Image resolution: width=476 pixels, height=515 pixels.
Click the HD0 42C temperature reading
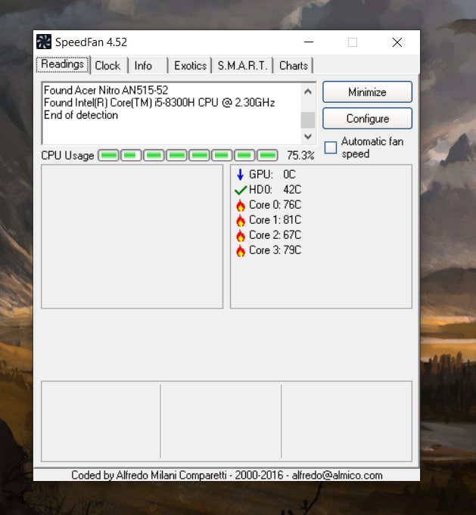(x=275, y=190)
